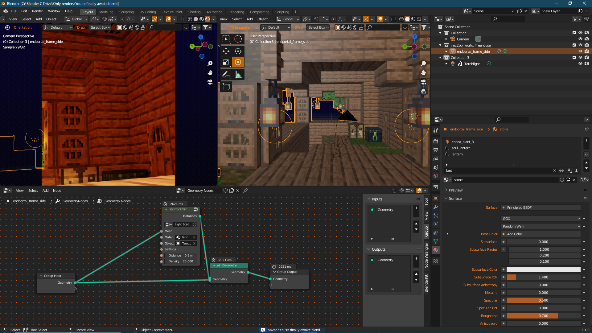The image size is (592, 333).
Task: Activate the 3D Cursor tool
Action: click(x=238, y=39)
